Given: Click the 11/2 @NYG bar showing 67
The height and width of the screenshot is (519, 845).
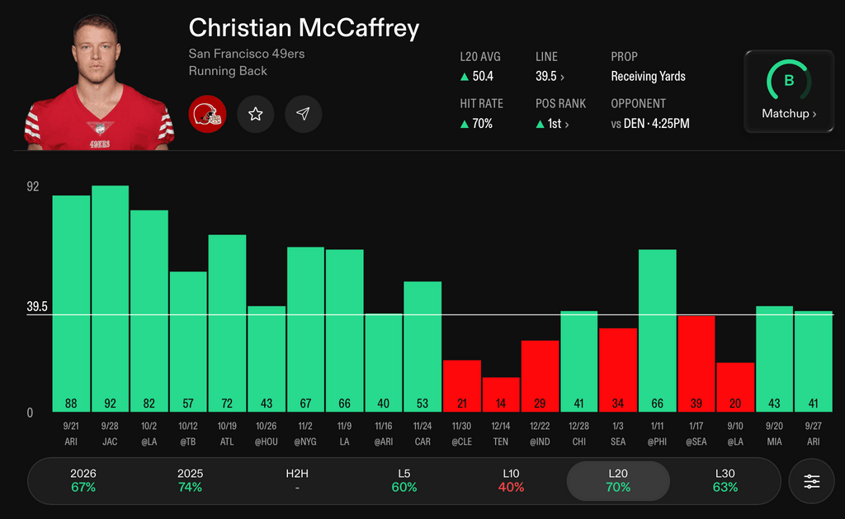Looking at the screenshot, I should (305, 329).
